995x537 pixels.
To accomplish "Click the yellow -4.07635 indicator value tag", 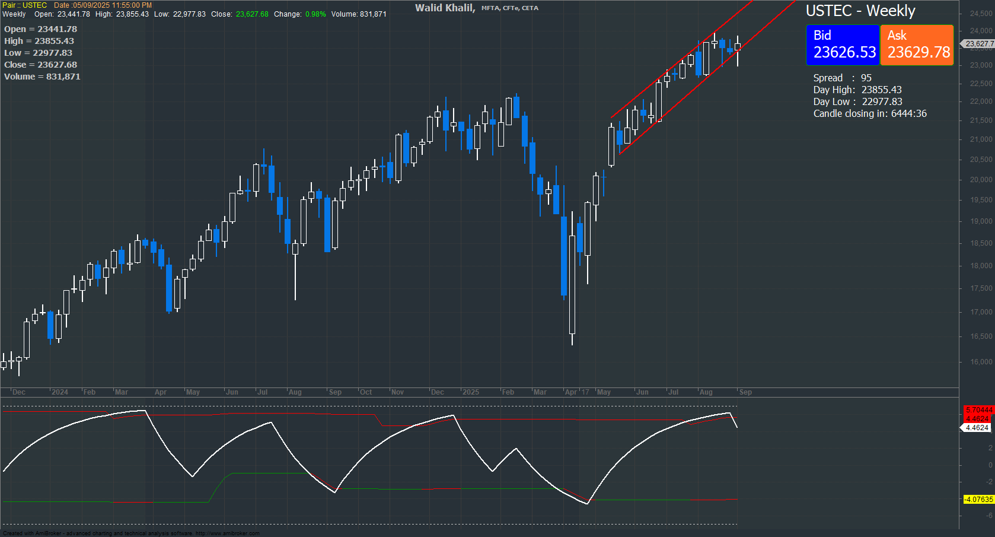I will (x=978, y=499).
